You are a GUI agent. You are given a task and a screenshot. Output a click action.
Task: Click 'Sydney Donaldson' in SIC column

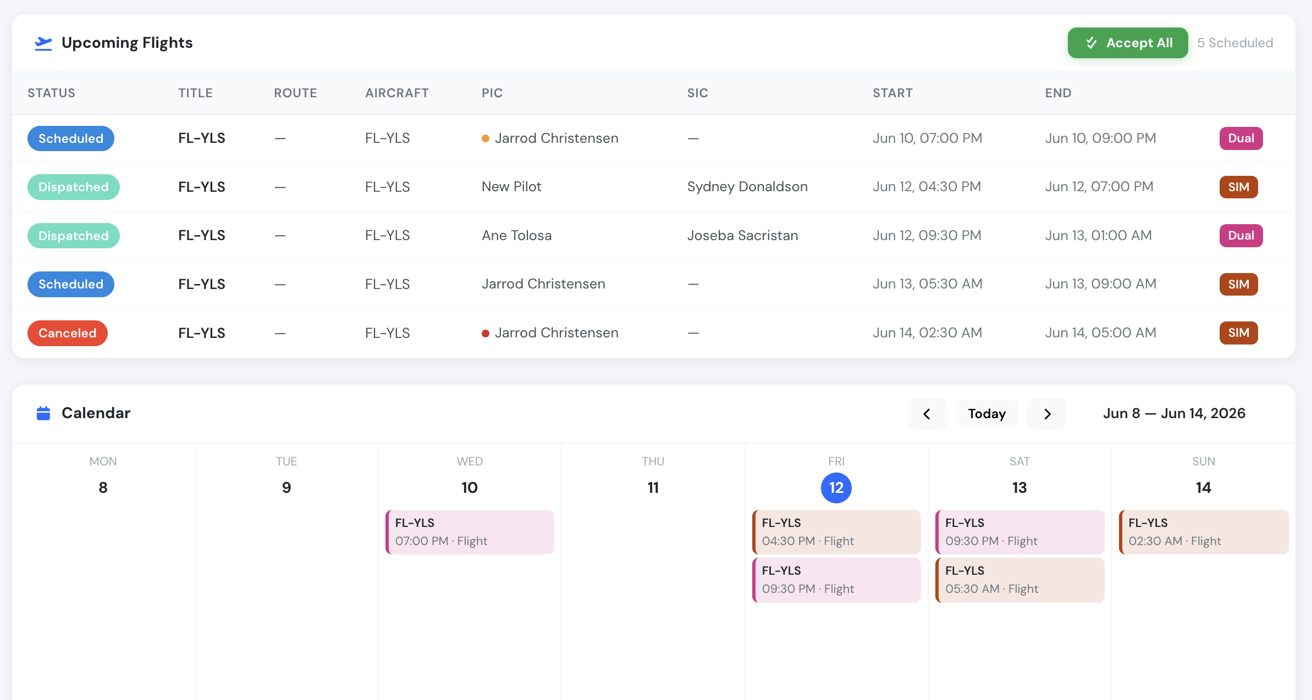pos(747,187)
